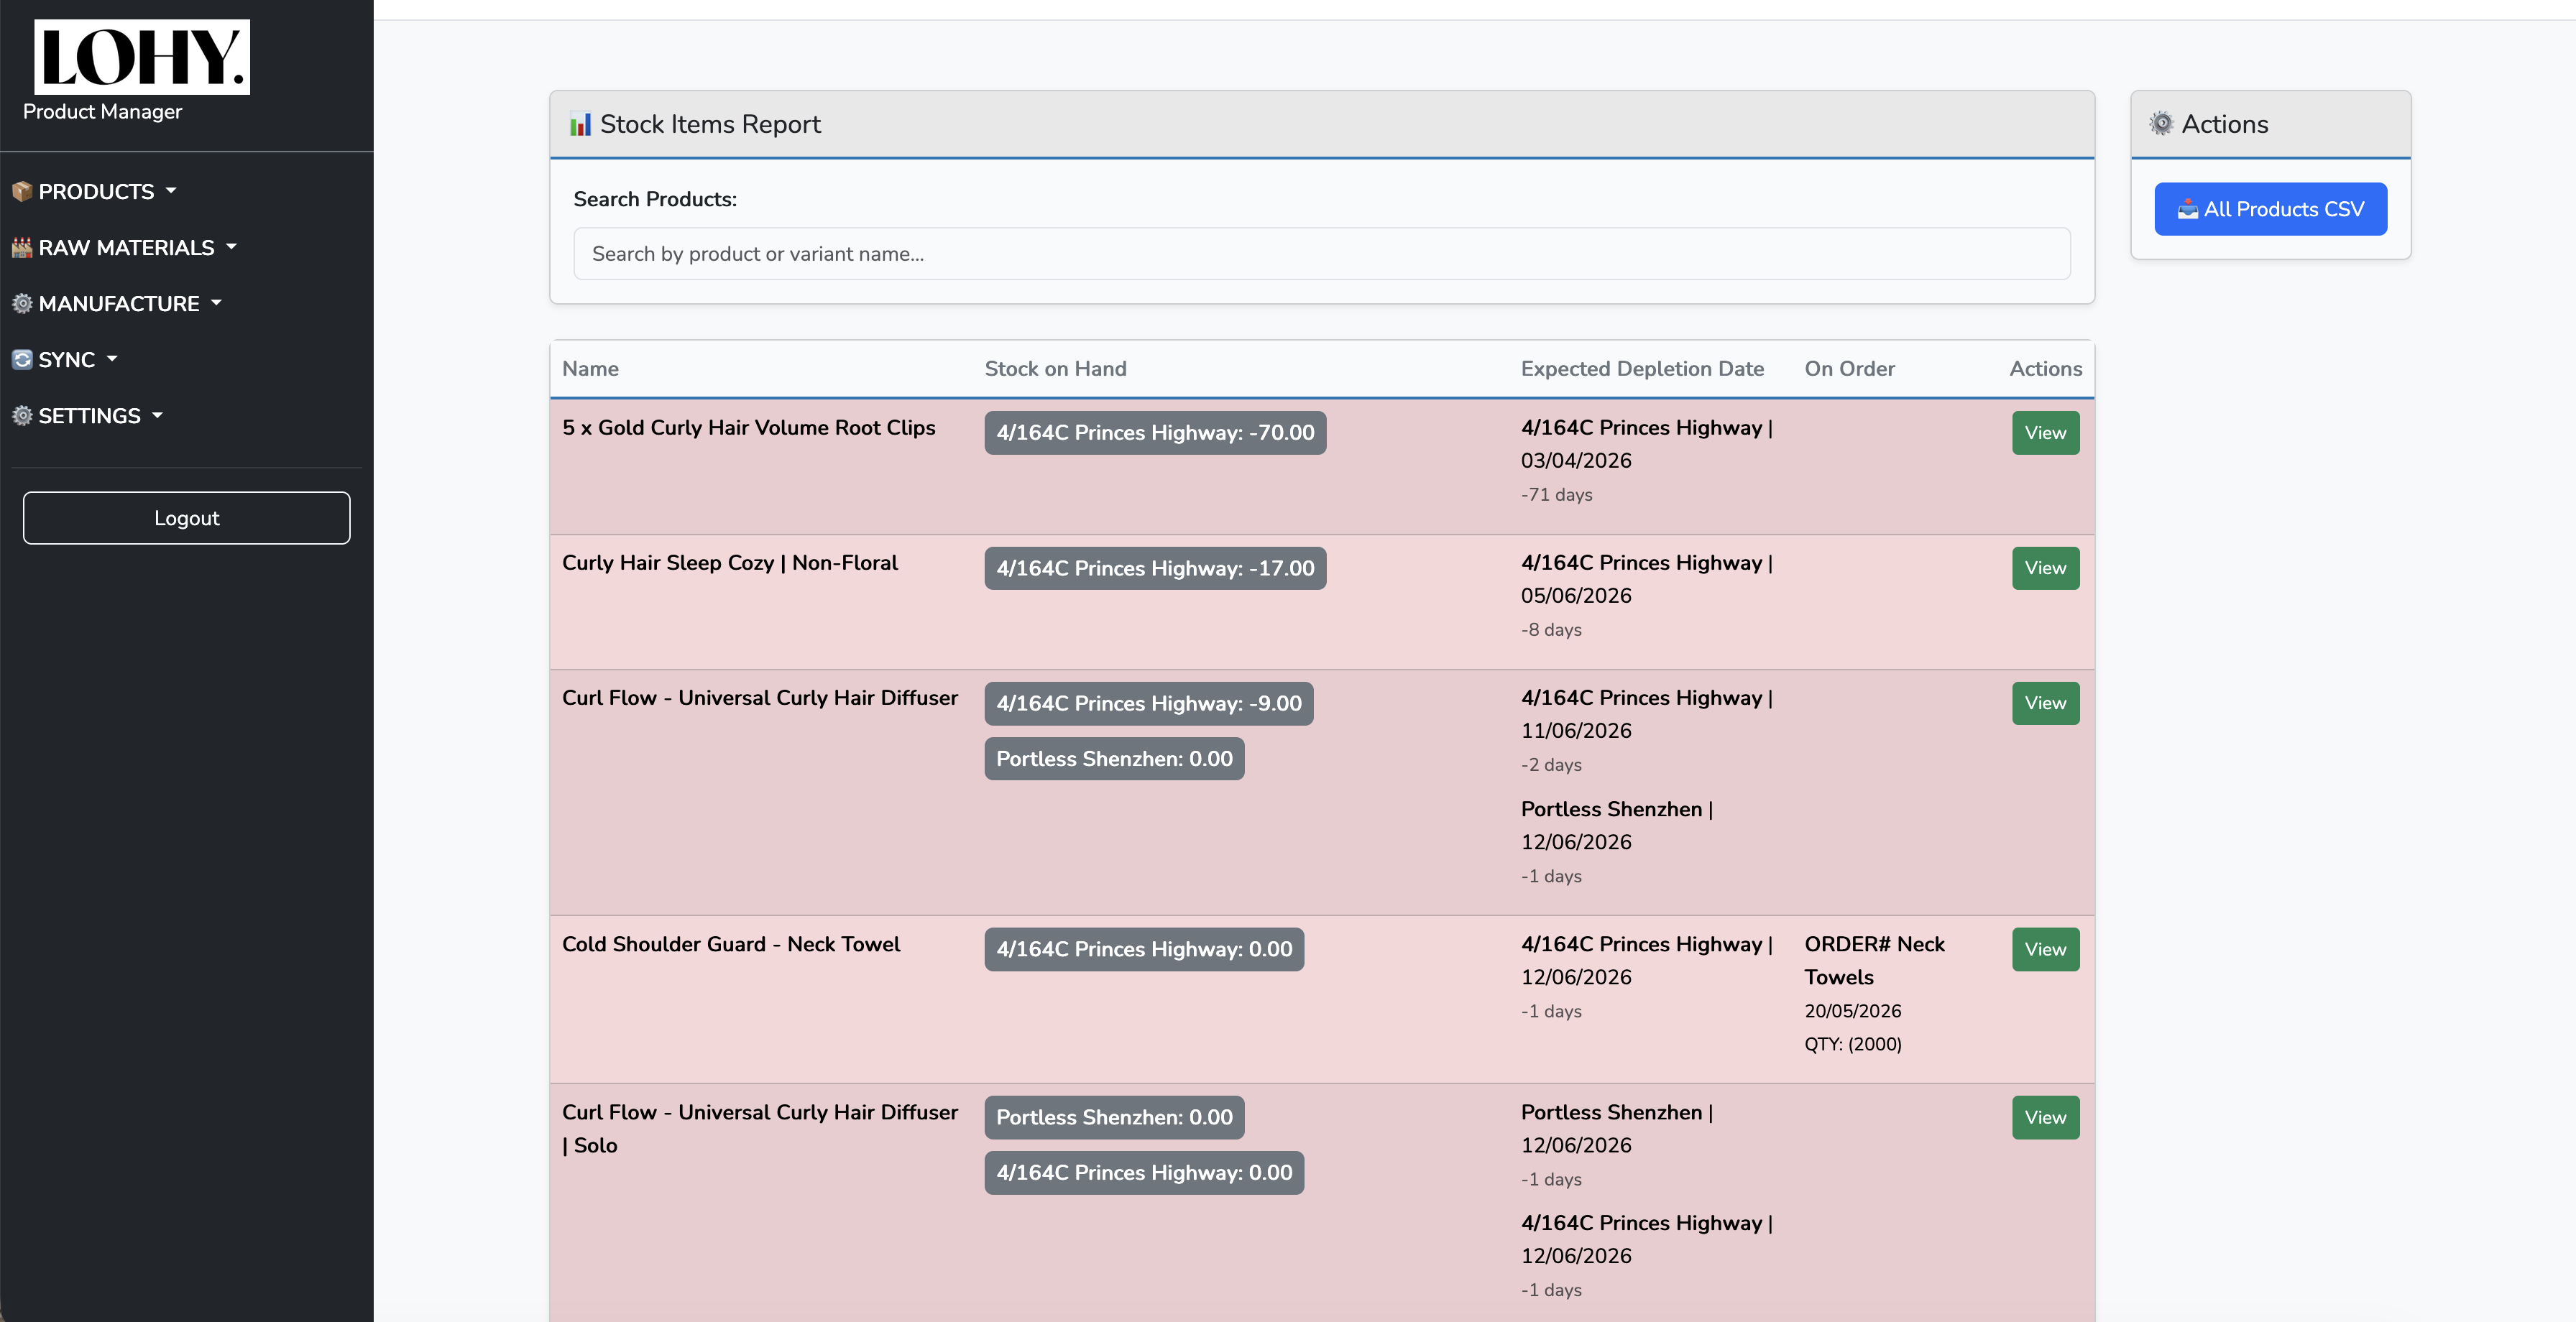Focus the Search Products input field

click(x=1321, y=254)
